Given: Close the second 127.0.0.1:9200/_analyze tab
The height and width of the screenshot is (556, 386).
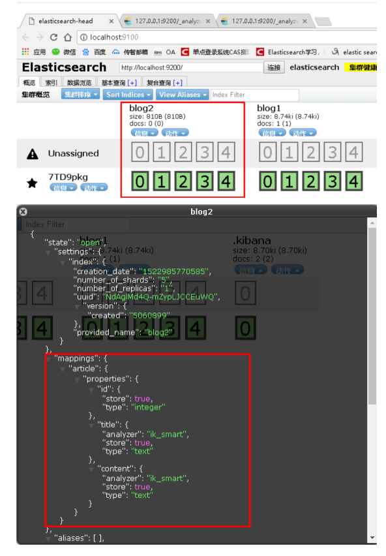Looking at the screenshot, I should [x=304, y=22].
